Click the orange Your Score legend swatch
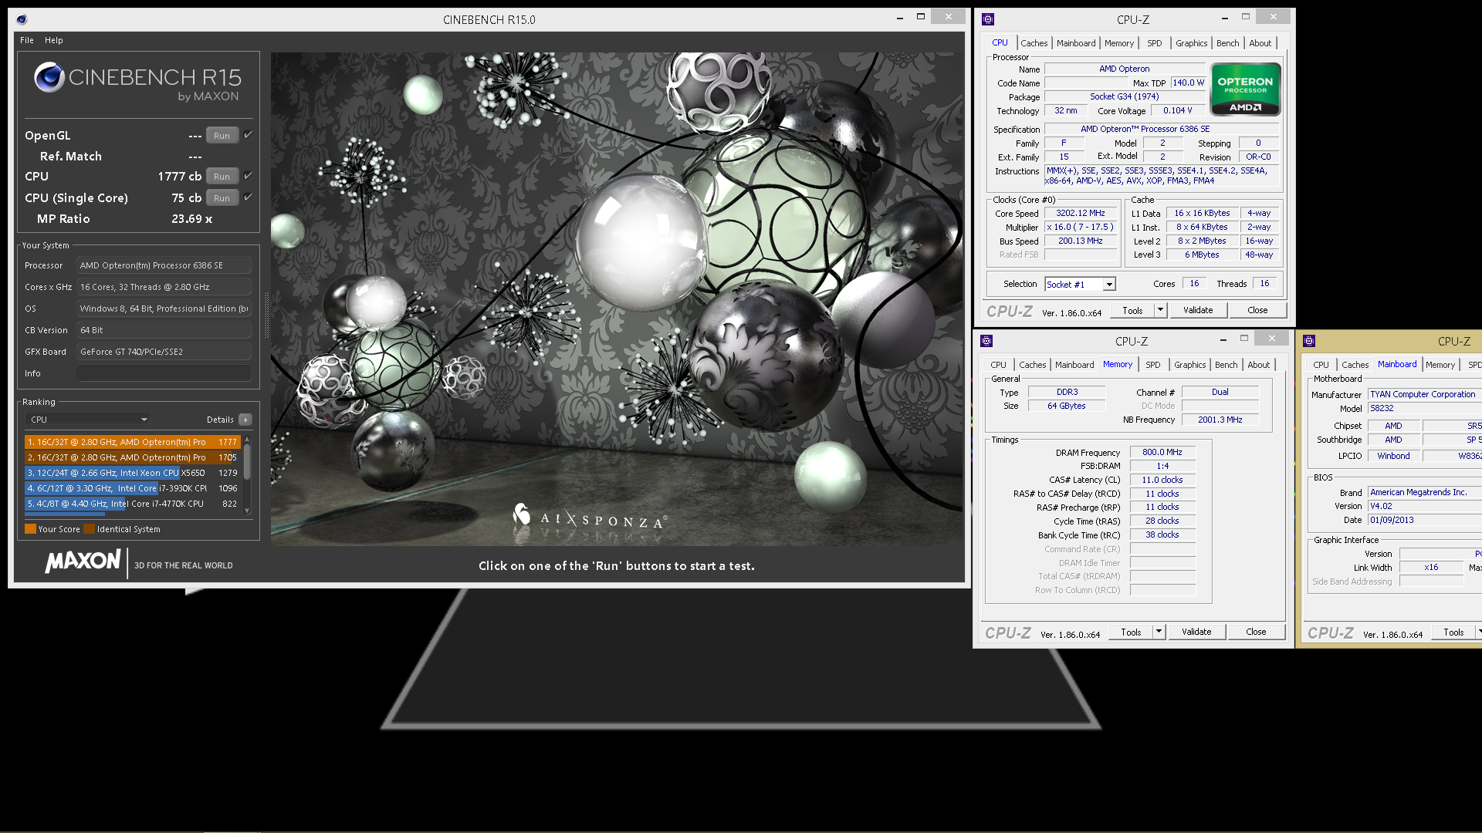This screenshot has height=833, width=1482. point(30,529)
